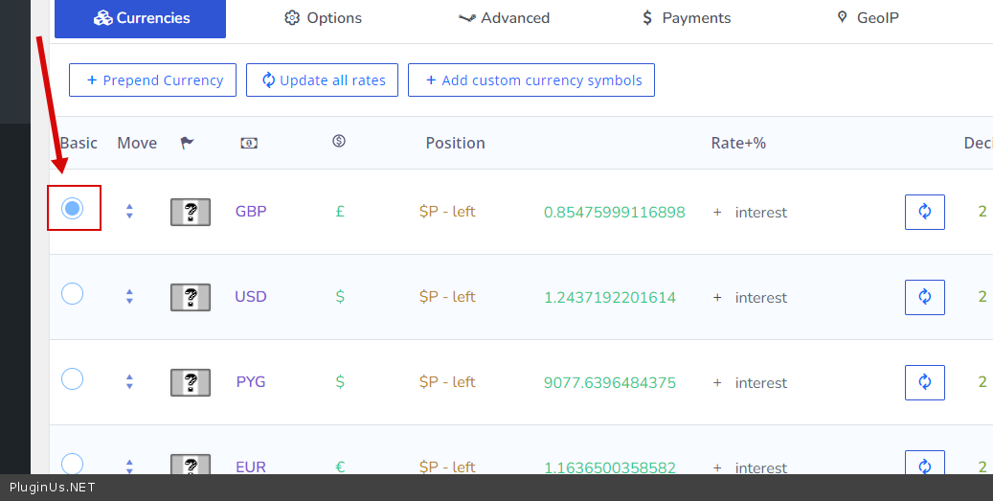Switch to the Options tab
The height and width of the screenshot is (501, 993).
coord(324,18)
